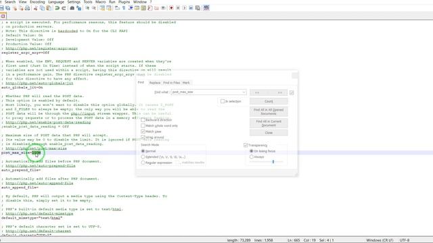Click the Close button in Find dialog
The image size is (433, 243).
pos(269,133)
